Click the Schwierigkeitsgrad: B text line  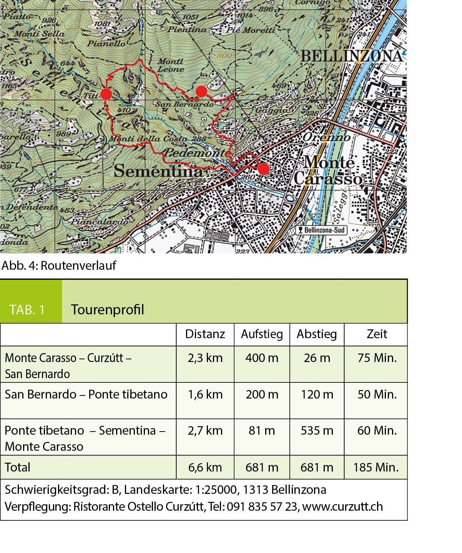coord(166,490)
